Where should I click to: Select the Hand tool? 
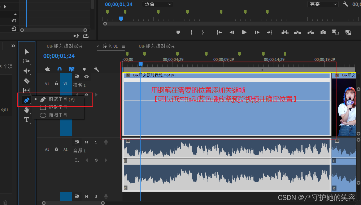point(27,110)
